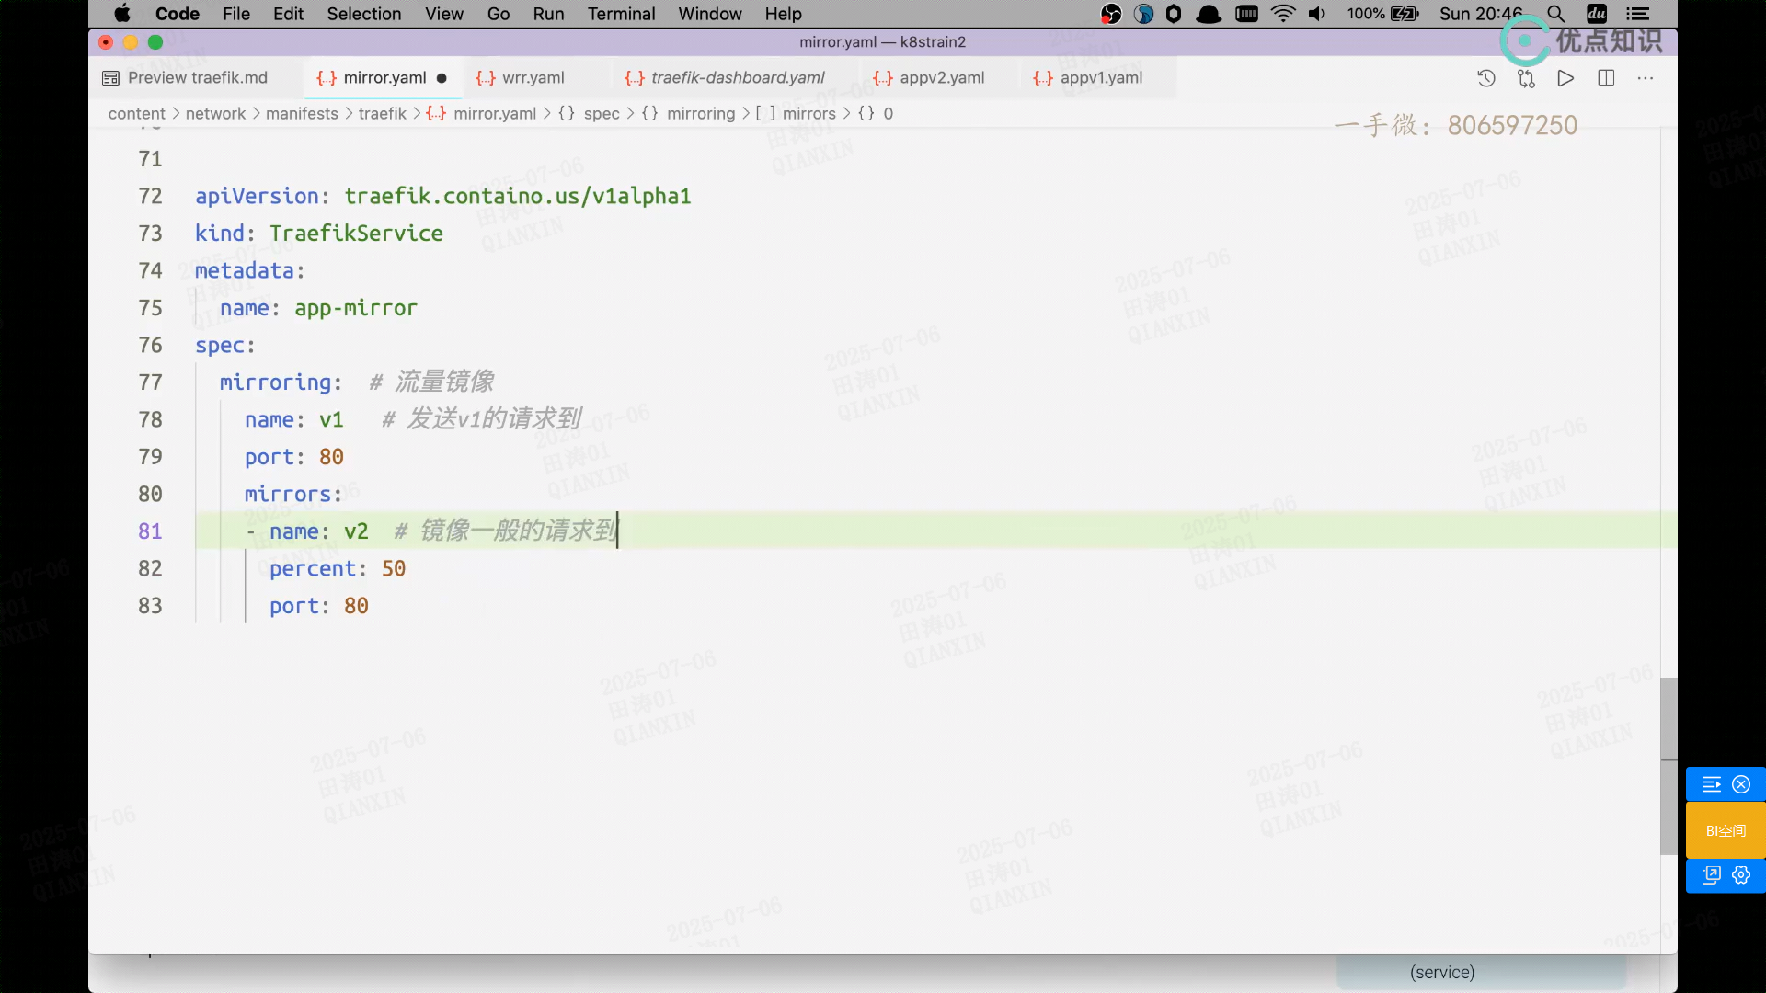Split the editor to the right
Viewport: 1766px width, 993px height.
(1606, 78)
